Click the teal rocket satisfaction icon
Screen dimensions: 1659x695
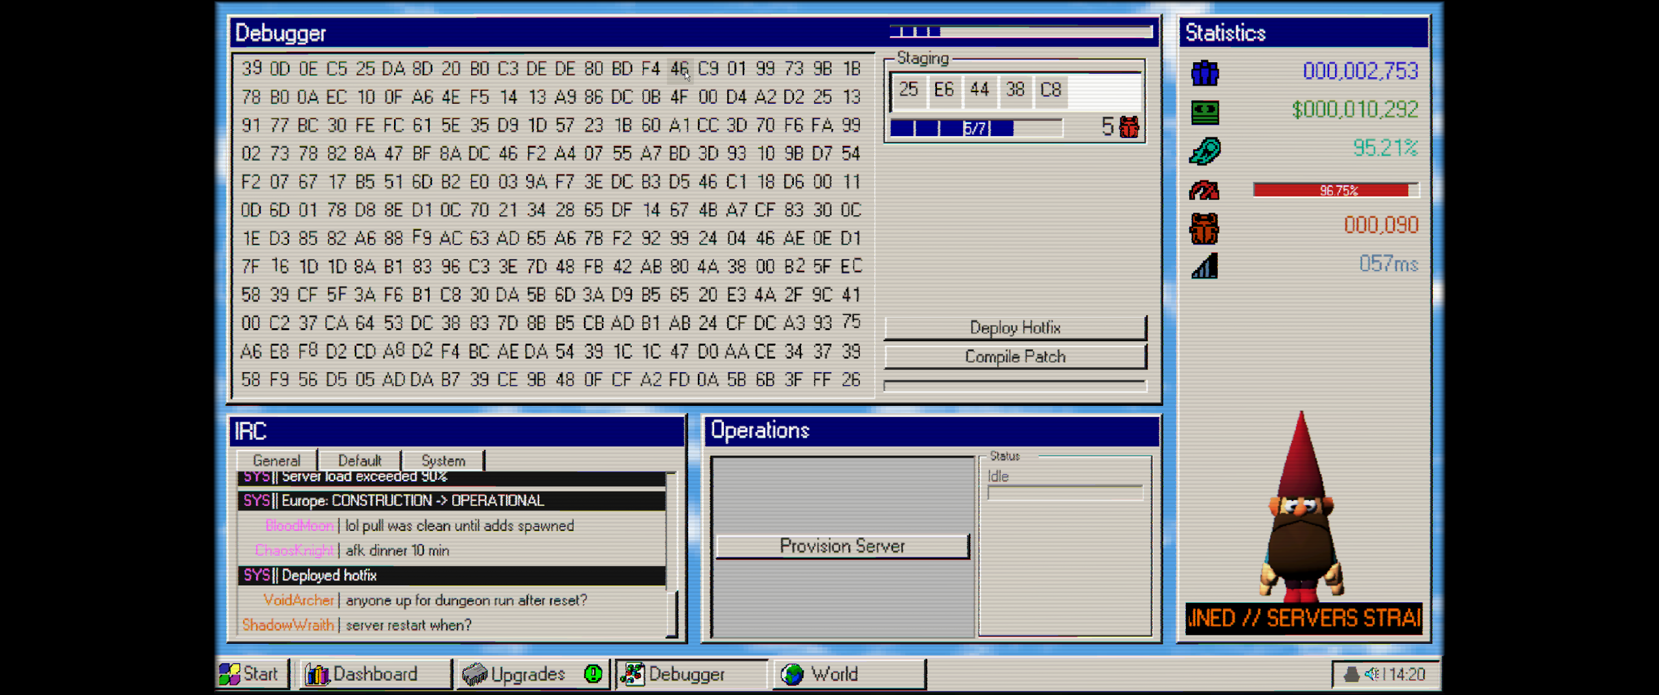pyautogui.click(x=1205, y=150)
